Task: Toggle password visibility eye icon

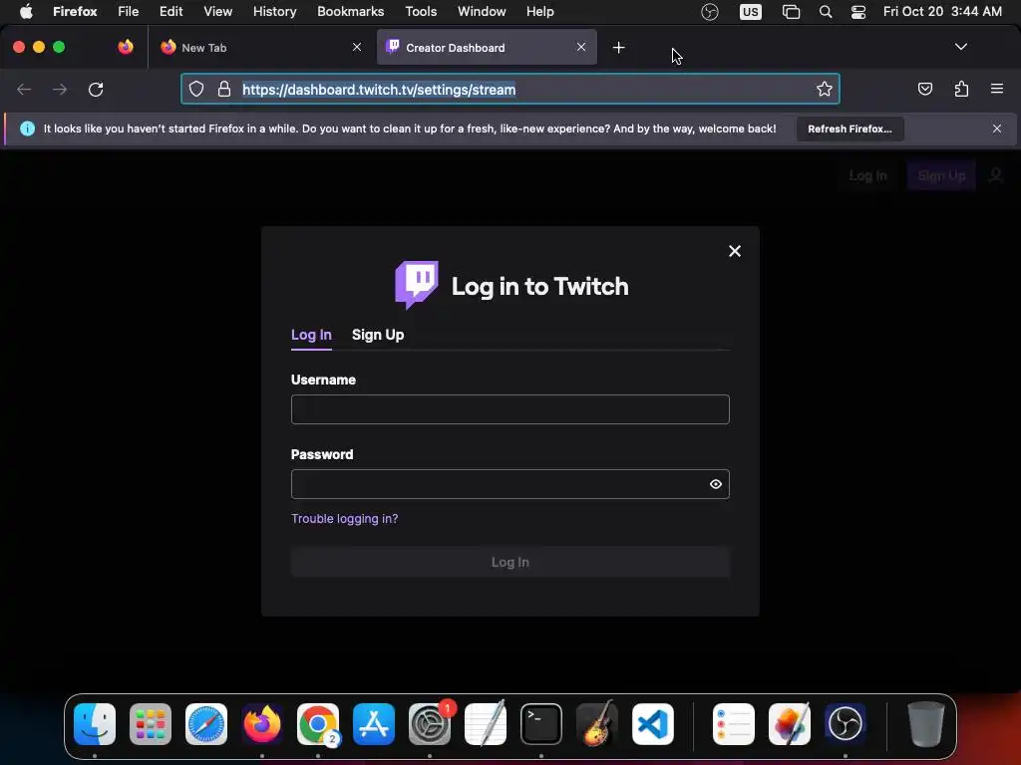Action: click(716, 484)
